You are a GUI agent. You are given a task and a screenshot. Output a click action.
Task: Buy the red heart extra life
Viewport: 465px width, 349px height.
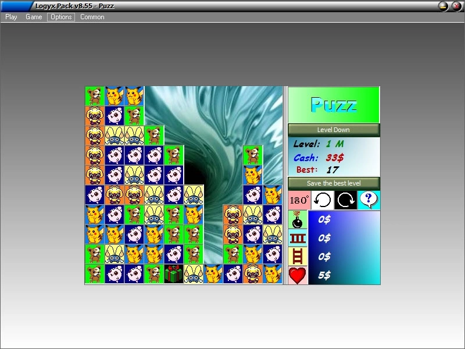(x=298, y=275)
